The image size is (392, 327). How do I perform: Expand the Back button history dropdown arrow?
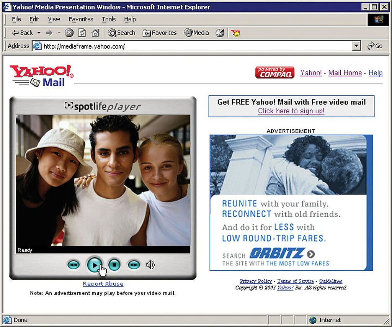[39, 33]
